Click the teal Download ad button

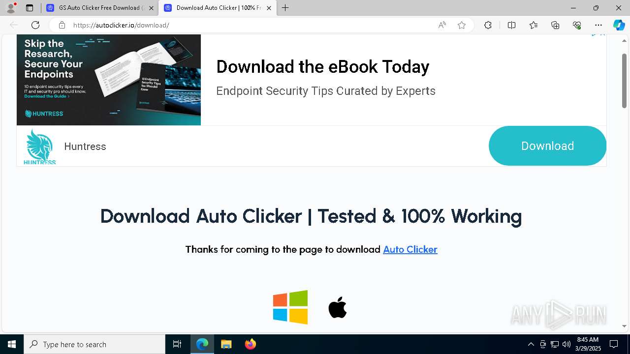pos(547,146)
